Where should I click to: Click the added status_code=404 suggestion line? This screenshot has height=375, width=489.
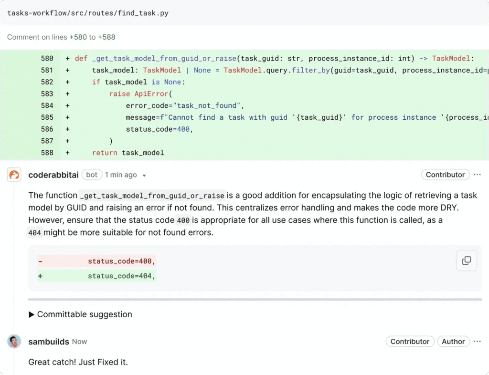[x=122, y=276]
